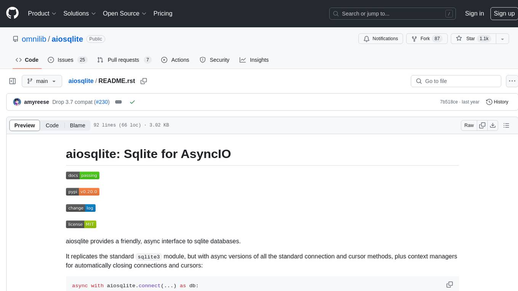Image resolution: width=518 pixels, height=291 pixels.
Task: Open the aiosqlite repository link
Action: [x=67, y=39]
